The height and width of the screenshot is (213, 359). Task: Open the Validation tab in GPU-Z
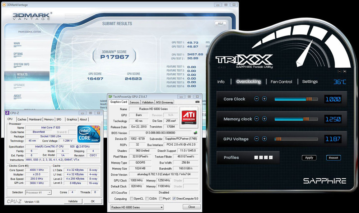148,102
